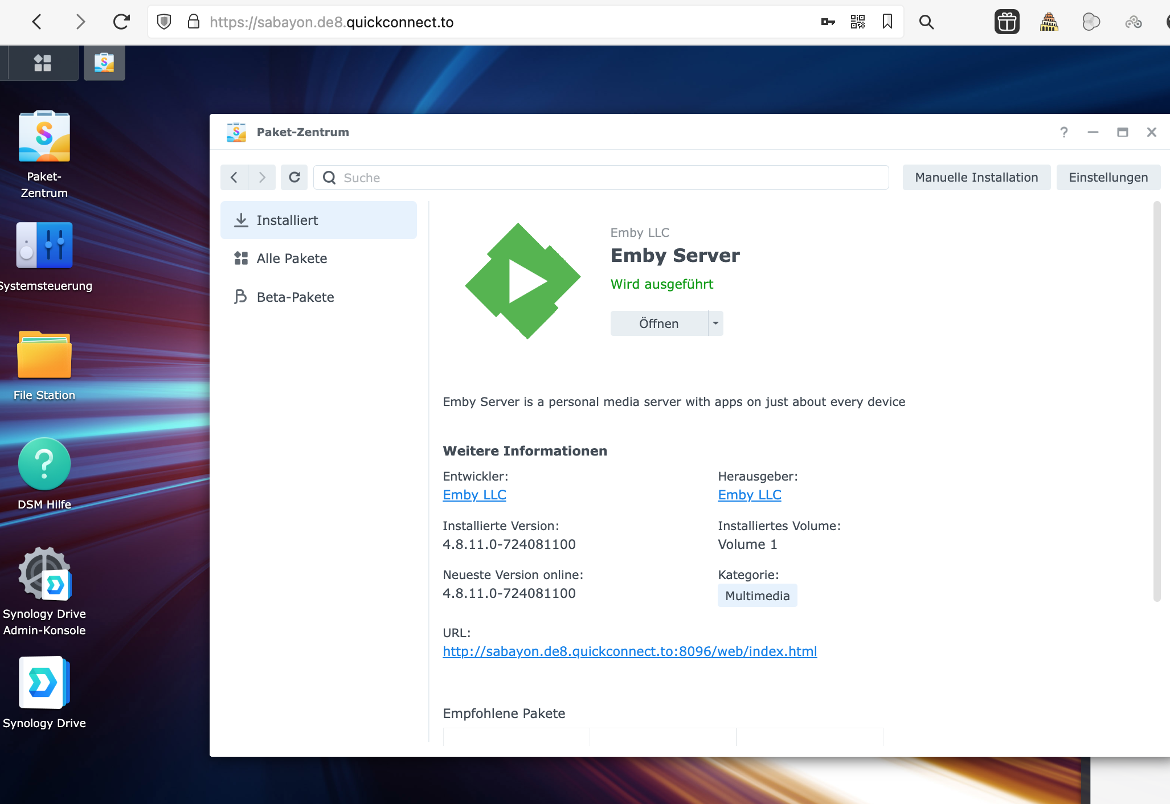Click the help question mark icon
This screenshot has width=1170, height=804.
pyautogui.click(x=1063, y=132)
